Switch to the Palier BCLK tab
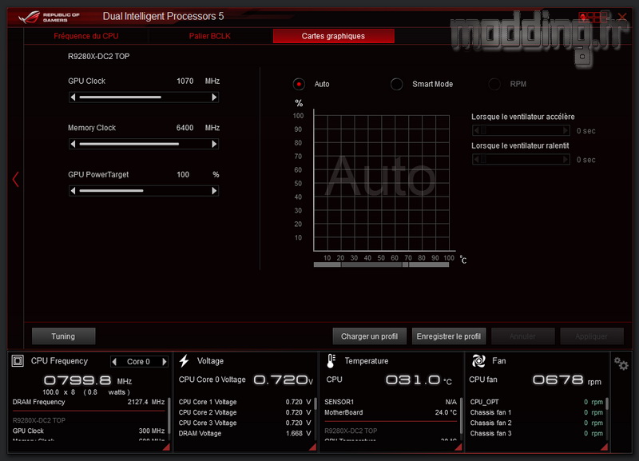The height and width of the screenshot is (461, 639). pos(209,36)
